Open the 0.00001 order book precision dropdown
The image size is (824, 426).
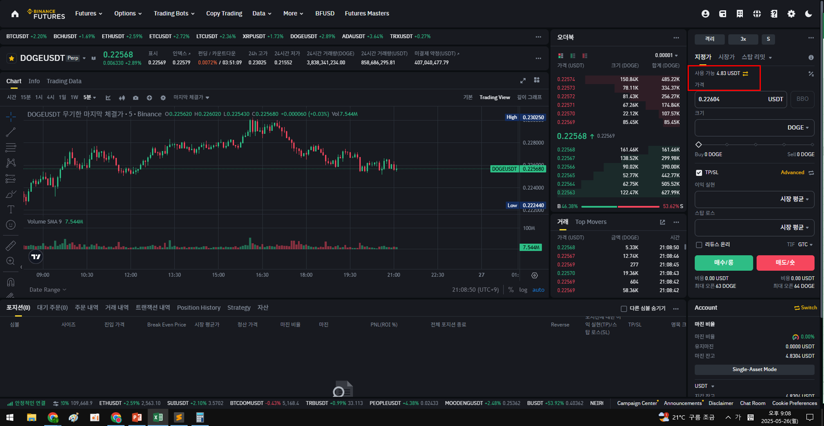point(666,56)
